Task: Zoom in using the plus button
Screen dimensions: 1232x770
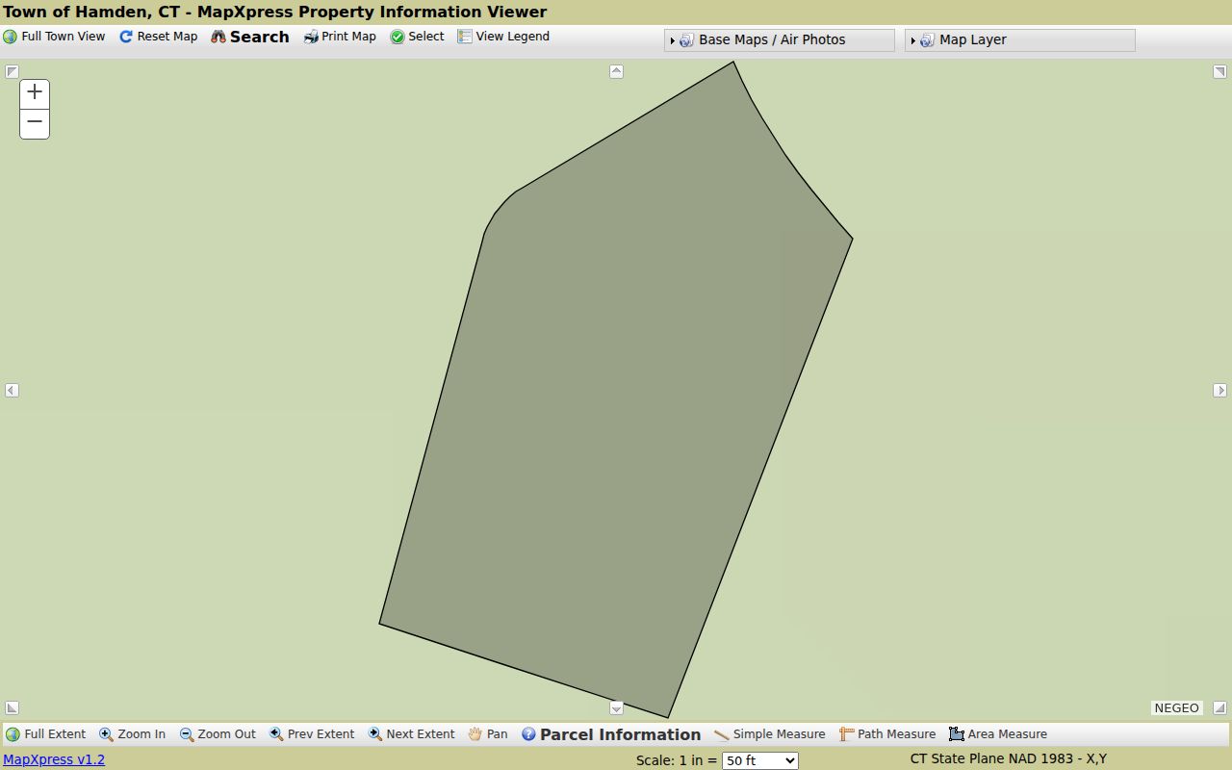Action: point(35,93)
